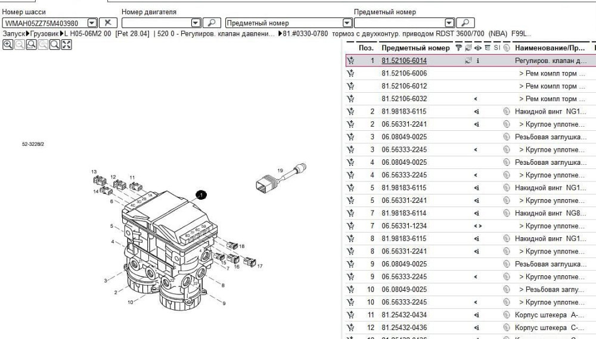
Task: Click the replacement icon in 81.52106-6014 row
Action: pyautogui.click(x=468, y=61)
